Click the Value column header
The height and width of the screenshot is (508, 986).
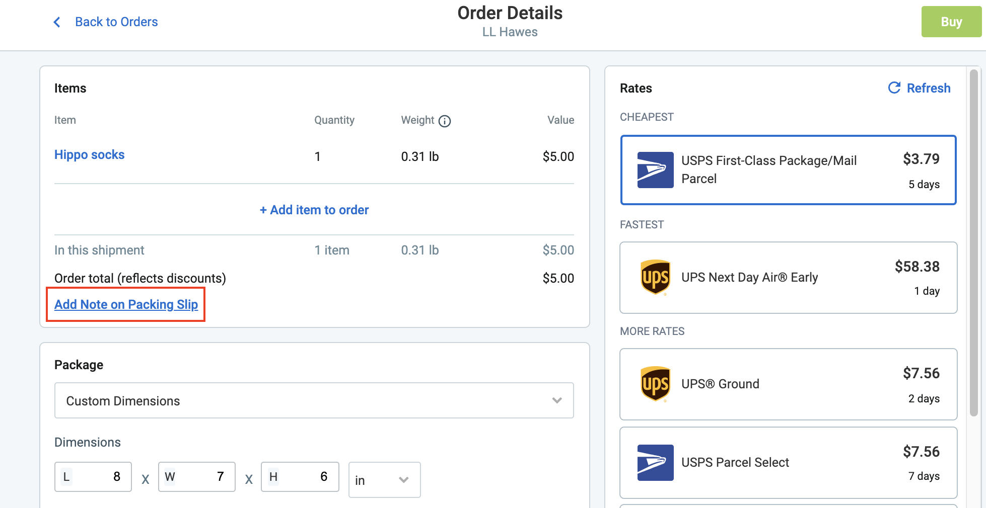click(x=560, y=120)
